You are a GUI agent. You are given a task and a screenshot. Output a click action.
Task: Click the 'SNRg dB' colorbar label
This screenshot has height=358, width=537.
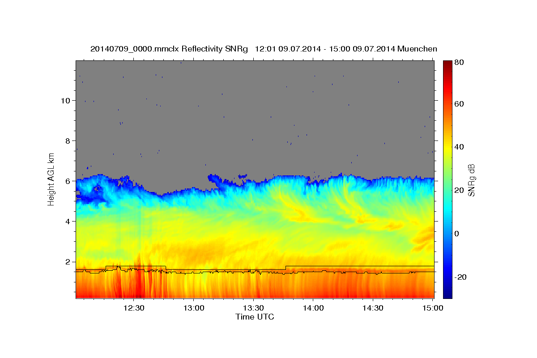click(471, 180)
